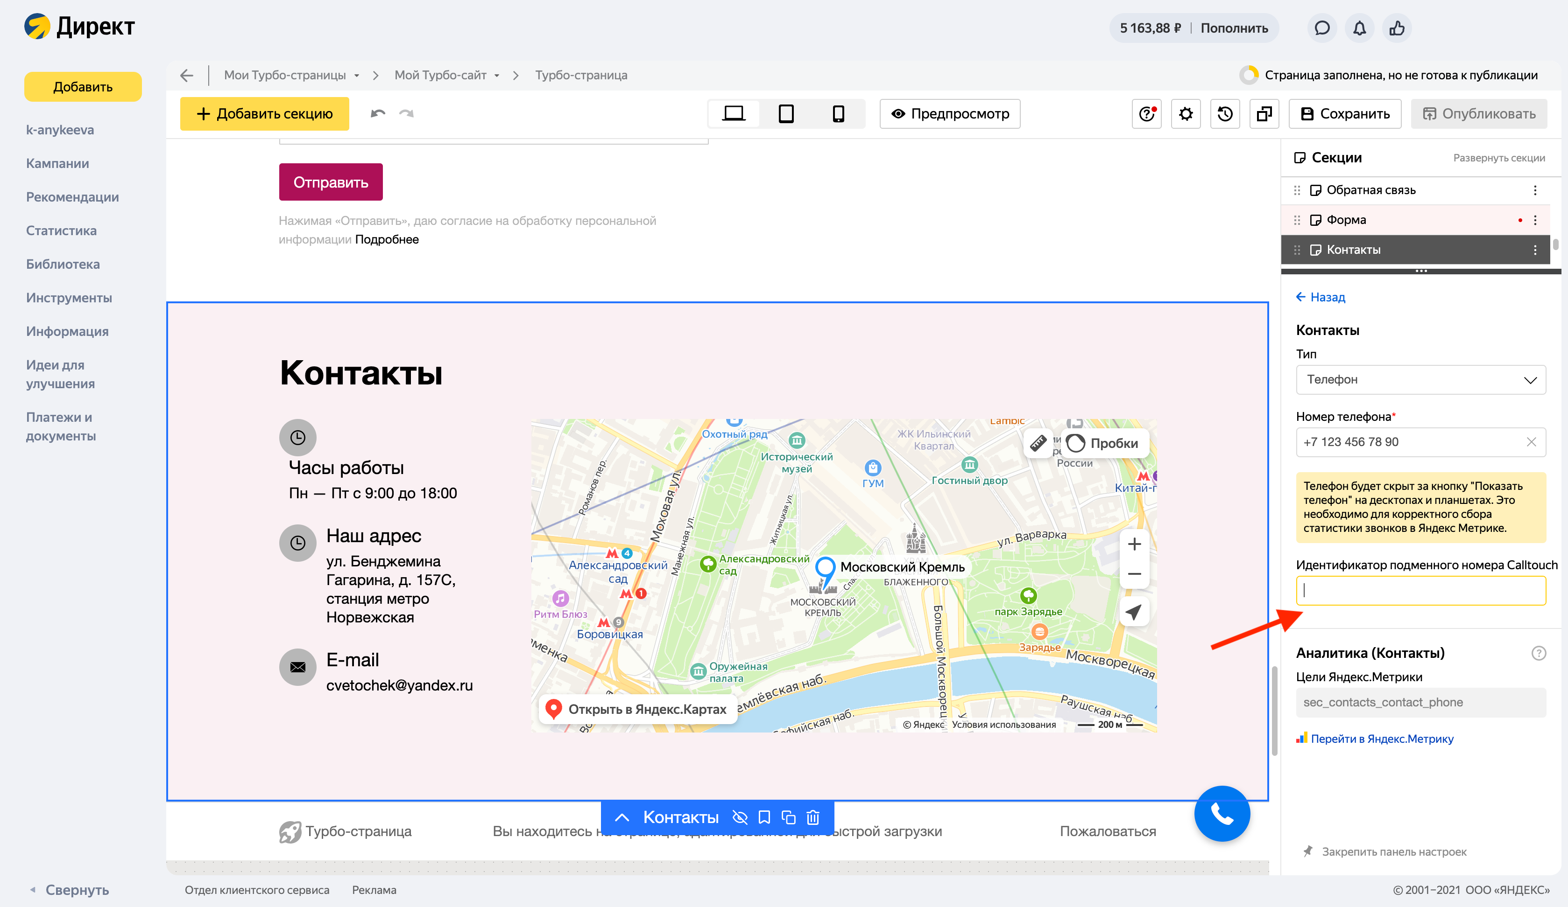Click Пополнить balance button
The height and width of the screenshot is (907, 1568).
(x=1234, y=28)
